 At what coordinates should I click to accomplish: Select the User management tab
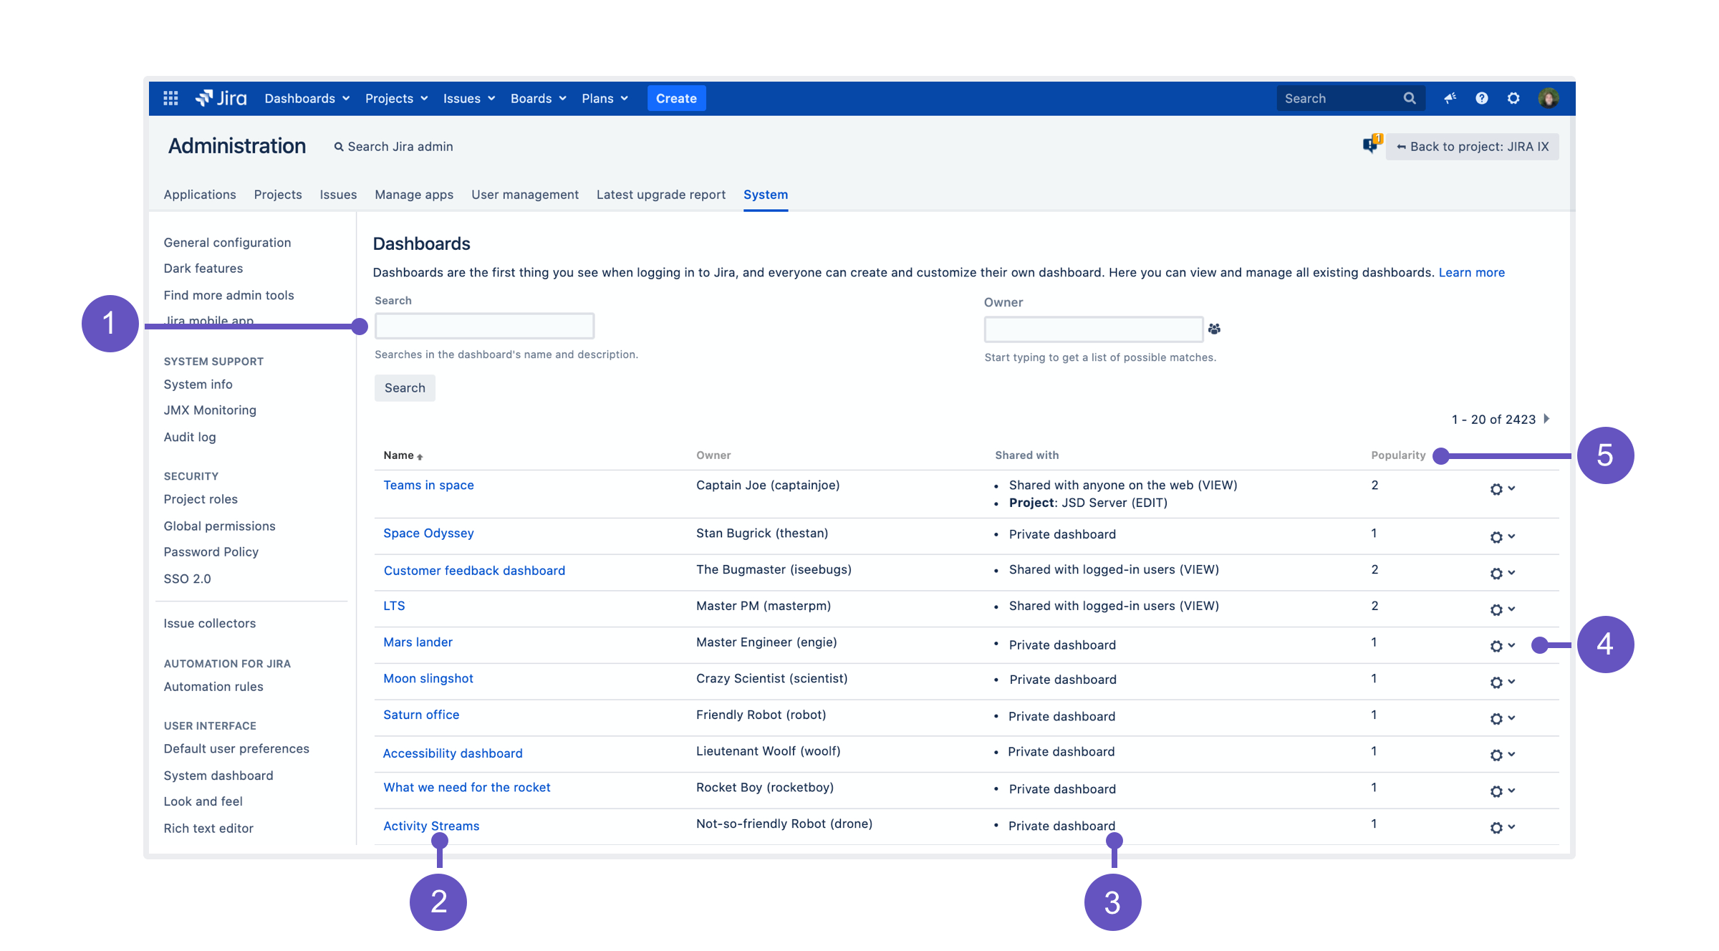(524, 193)
